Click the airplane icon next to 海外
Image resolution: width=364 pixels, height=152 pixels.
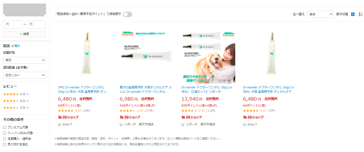13,46
